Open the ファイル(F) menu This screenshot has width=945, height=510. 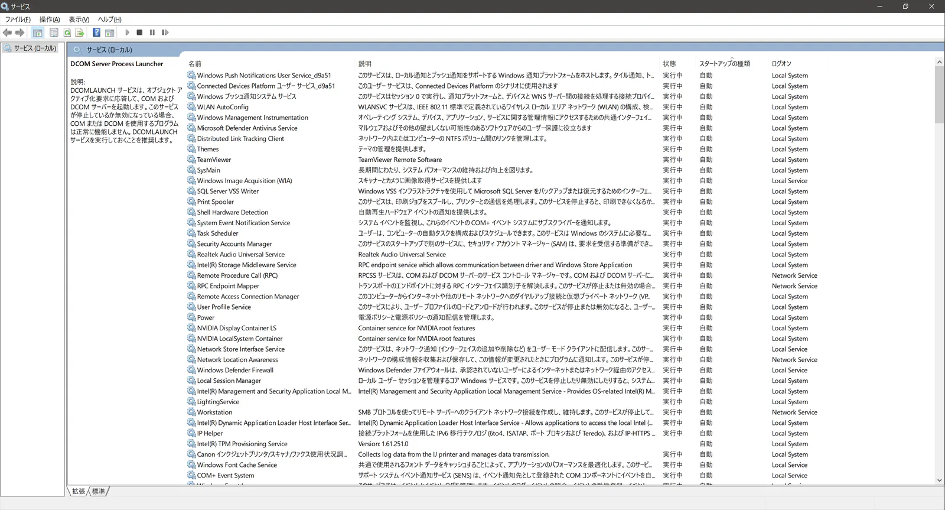(18, 20)
